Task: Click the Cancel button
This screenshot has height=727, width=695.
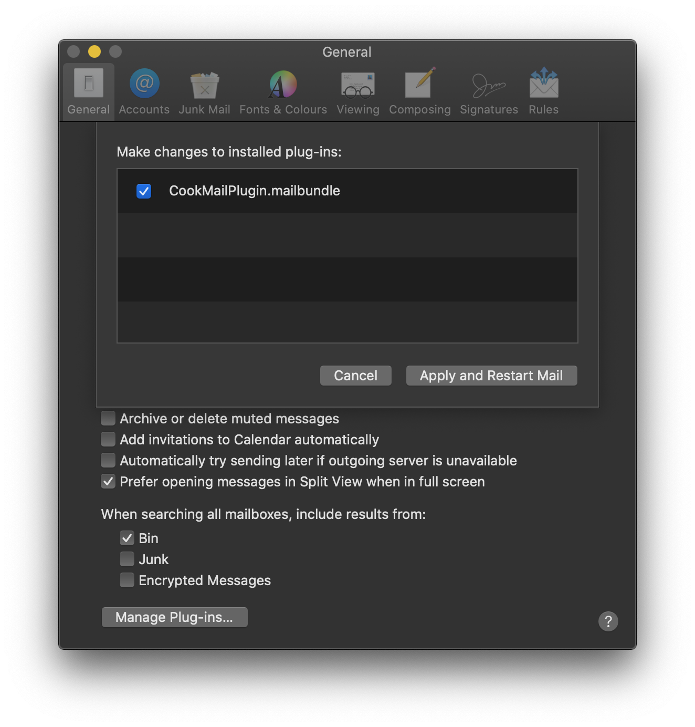Action: [x=356, y=376]
